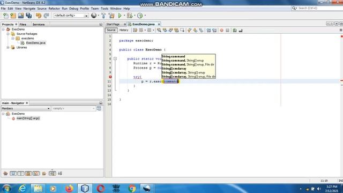Viewport: 343px width, 193px height.
Task: Collapse the Source Packages node
Action: pyautogui.click(x=8, y=34)
